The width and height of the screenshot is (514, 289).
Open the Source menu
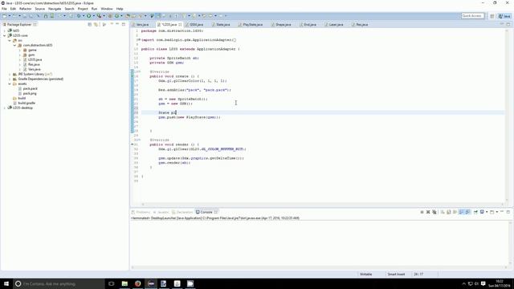(39, 9)
